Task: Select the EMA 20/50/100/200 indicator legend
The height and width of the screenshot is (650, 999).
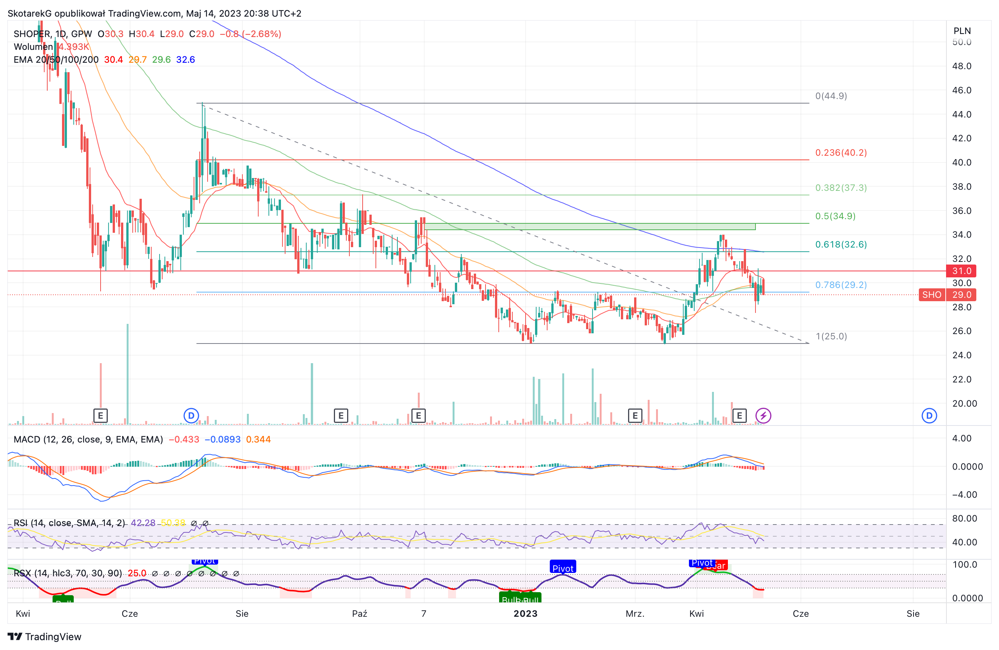Action: coord(56,60)
